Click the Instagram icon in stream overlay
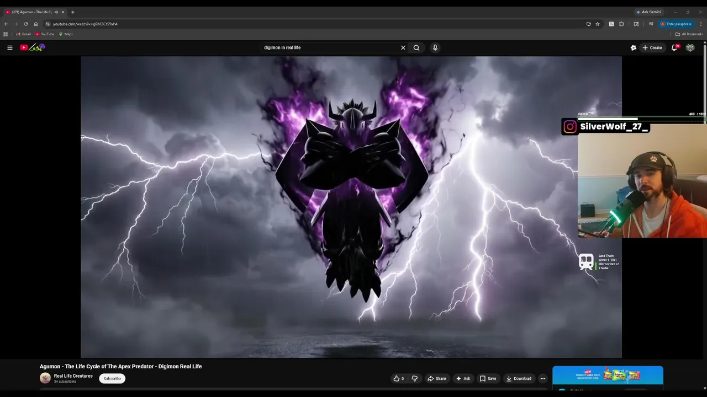This screenshot has width=707, height=397. coord(570,127)
